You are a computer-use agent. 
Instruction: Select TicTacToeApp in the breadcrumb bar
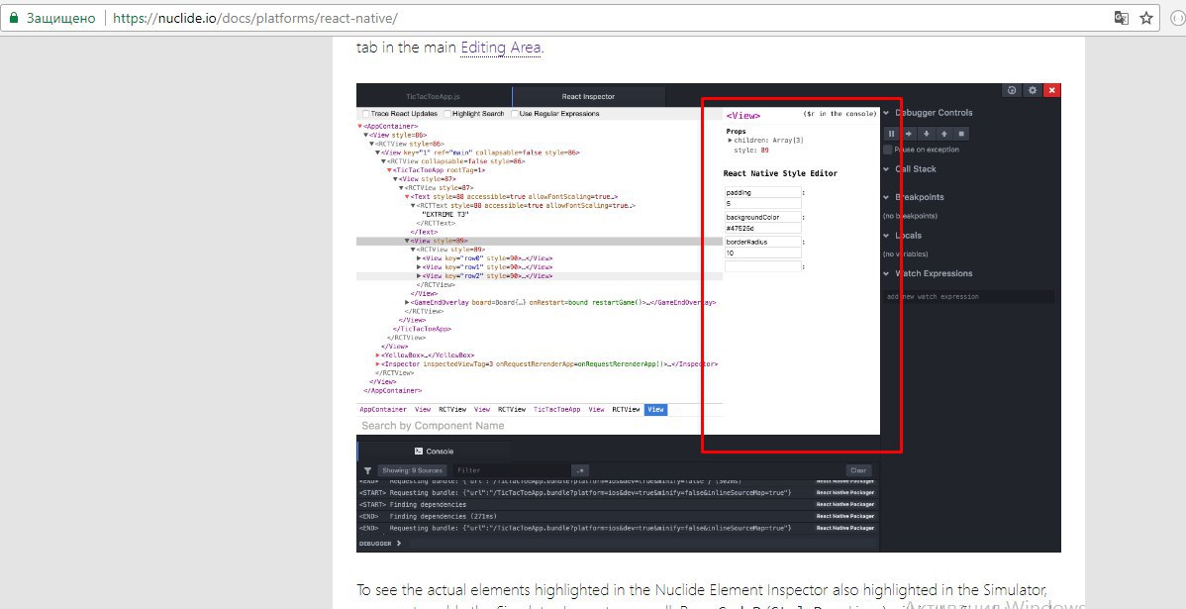(x=556, y=409)
